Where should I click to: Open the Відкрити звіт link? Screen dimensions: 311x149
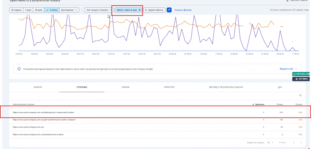(288, 69)
